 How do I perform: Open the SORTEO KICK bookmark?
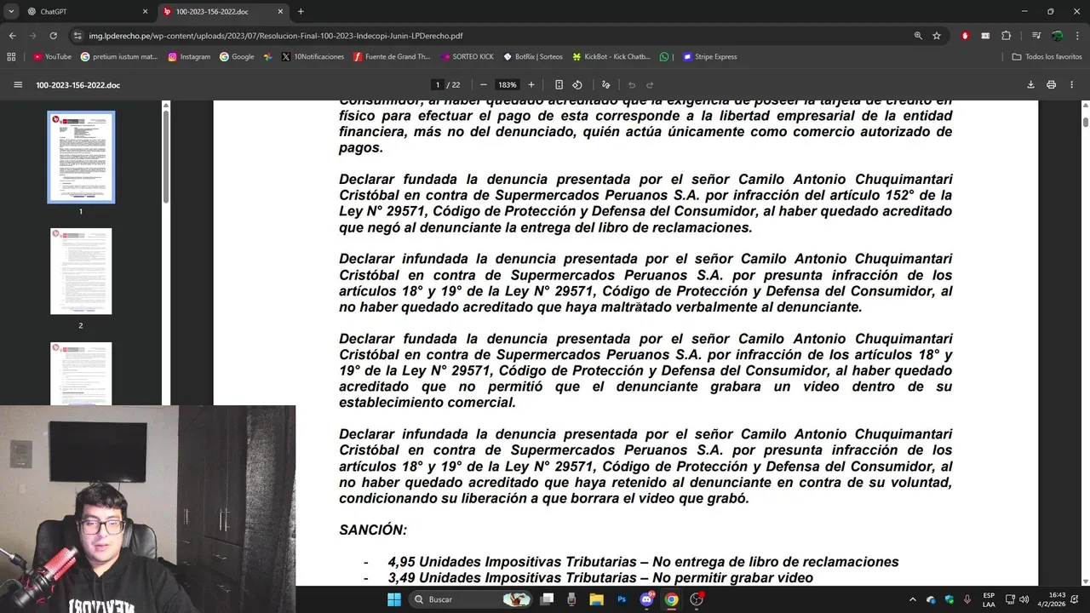point(468,57)
